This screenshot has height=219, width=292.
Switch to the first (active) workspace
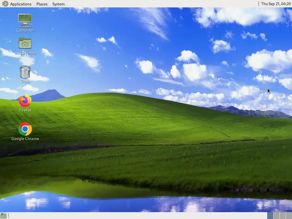[270, 216]
